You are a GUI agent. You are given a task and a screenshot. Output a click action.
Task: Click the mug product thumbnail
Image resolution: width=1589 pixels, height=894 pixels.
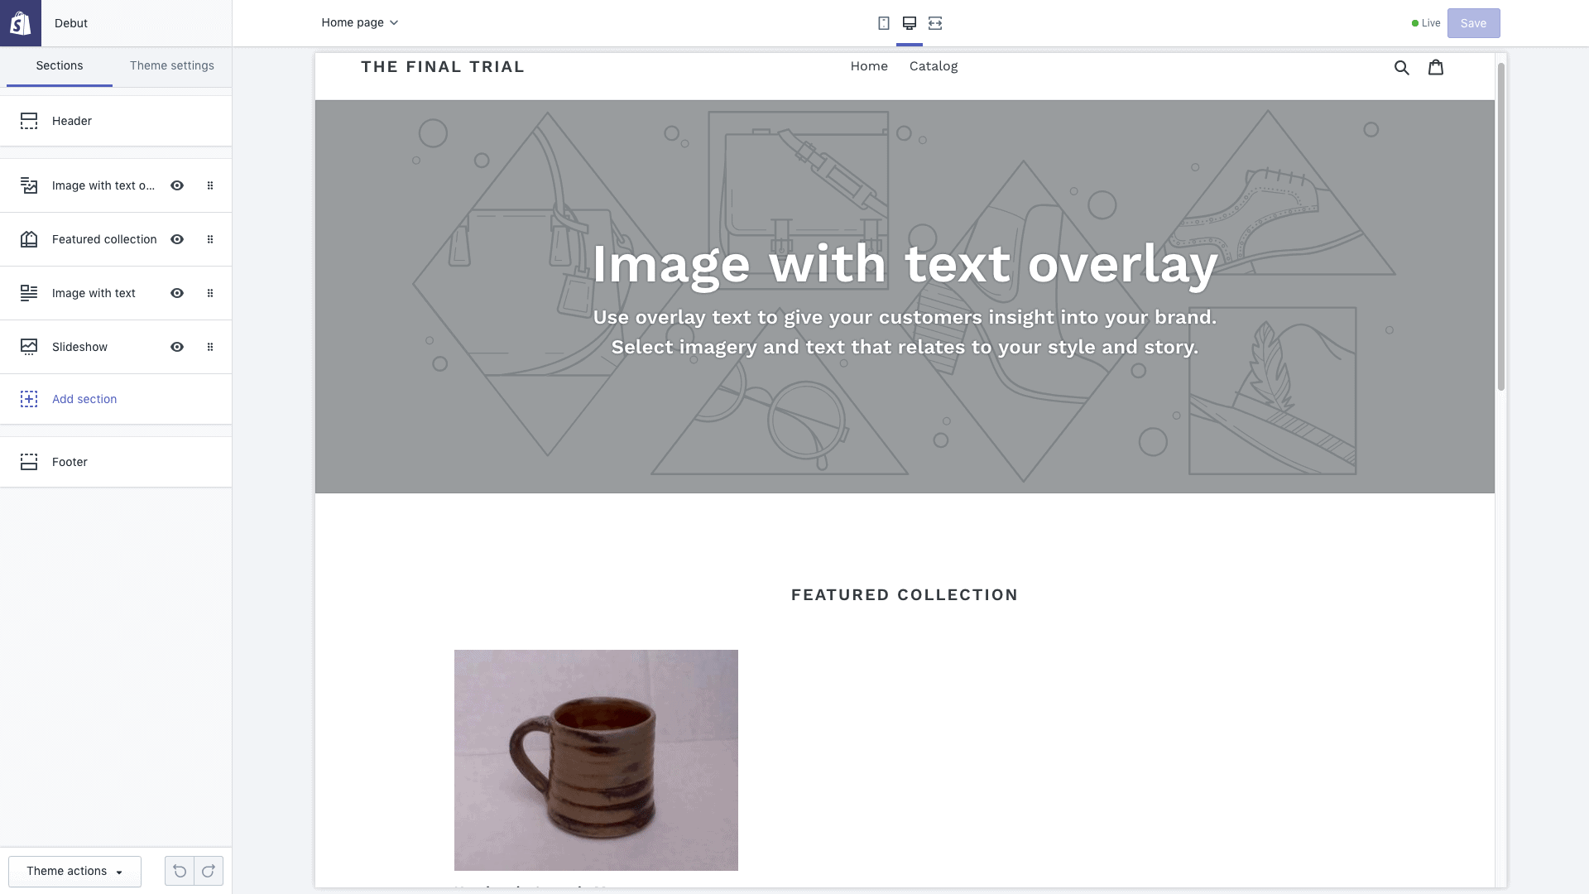click(596, 760)
